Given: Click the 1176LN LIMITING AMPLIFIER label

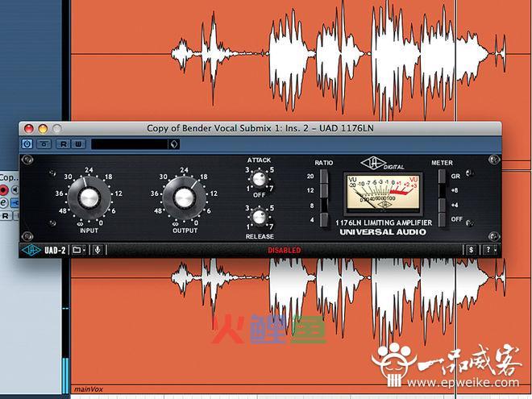Looking at the screenshot, I should [x=384, y=223].
